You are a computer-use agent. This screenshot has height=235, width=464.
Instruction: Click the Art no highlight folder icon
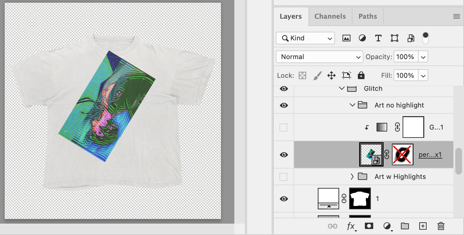(x=363, y=105)
